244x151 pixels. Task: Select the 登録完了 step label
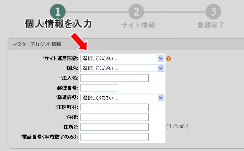click(x=211, y=25)
